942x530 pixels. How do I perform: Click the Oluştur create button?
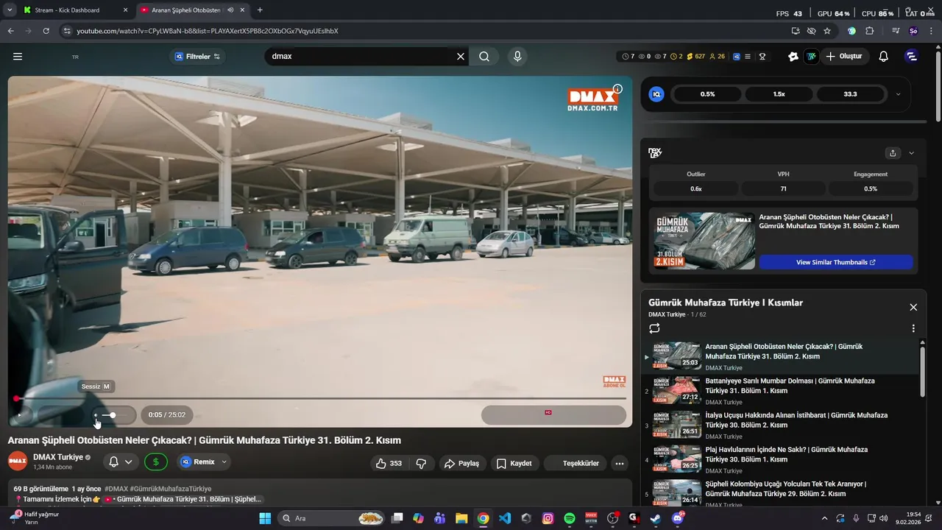click(844, 57)
